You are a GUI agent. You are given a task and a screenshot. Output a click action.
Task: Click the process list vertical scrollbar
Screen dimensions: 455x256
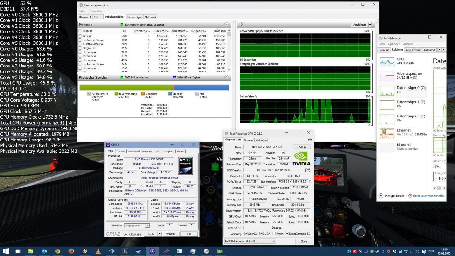(229, 50)
